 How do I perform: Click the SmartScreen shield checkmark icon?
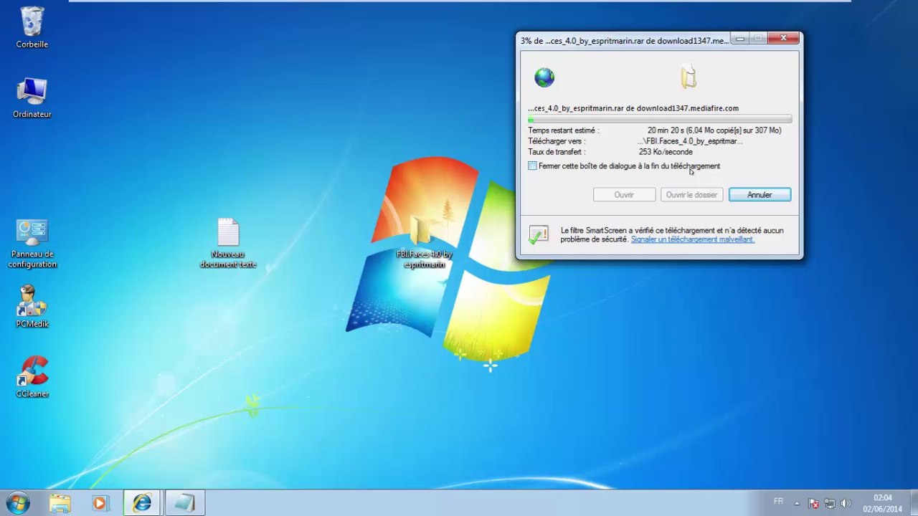[x=538, y=235]
